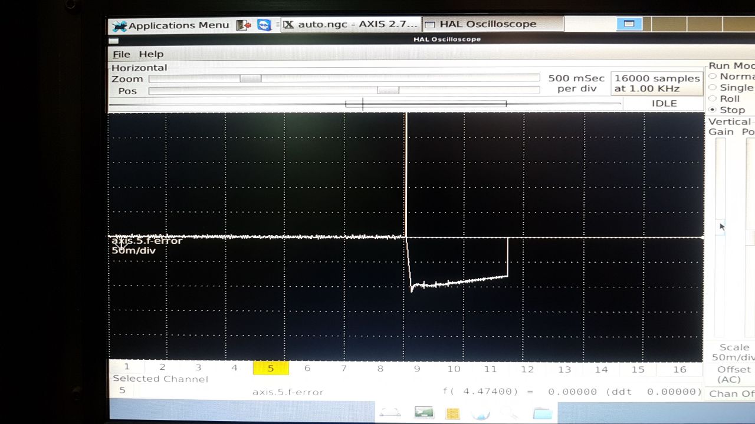Click the Scale 50m/div button
This screenshot has width=755, height=424.
733,352
